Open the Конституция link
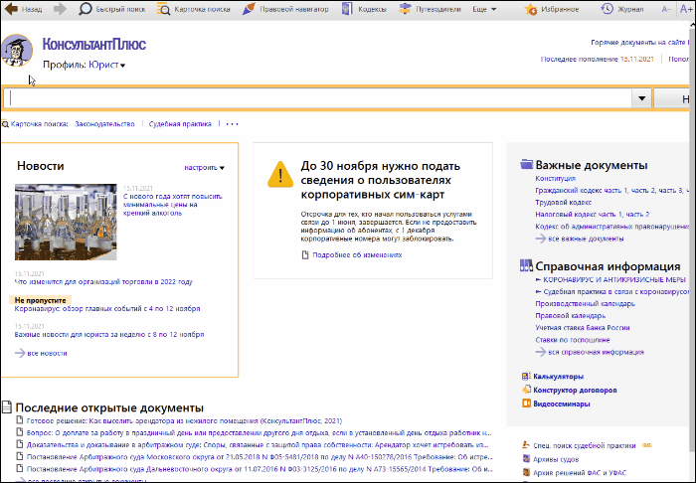Image resolution: width=696 pixels, height=483 pixels. click(555, 178)
